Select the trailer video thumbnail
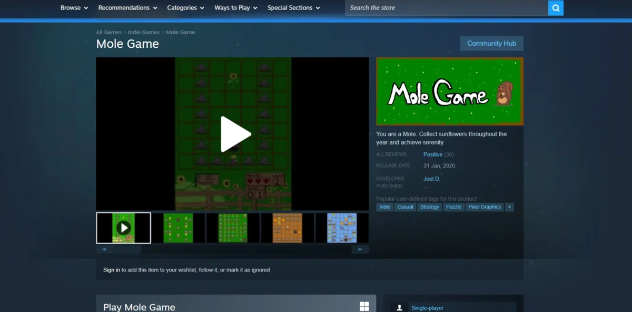Screen dimensions: 632x312 pos(123,228)
